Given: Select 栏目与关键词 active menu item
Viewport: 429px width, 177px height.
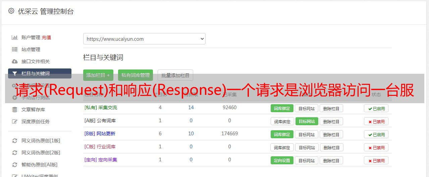Looking at the screenshot, I should [x=40, y=73].
